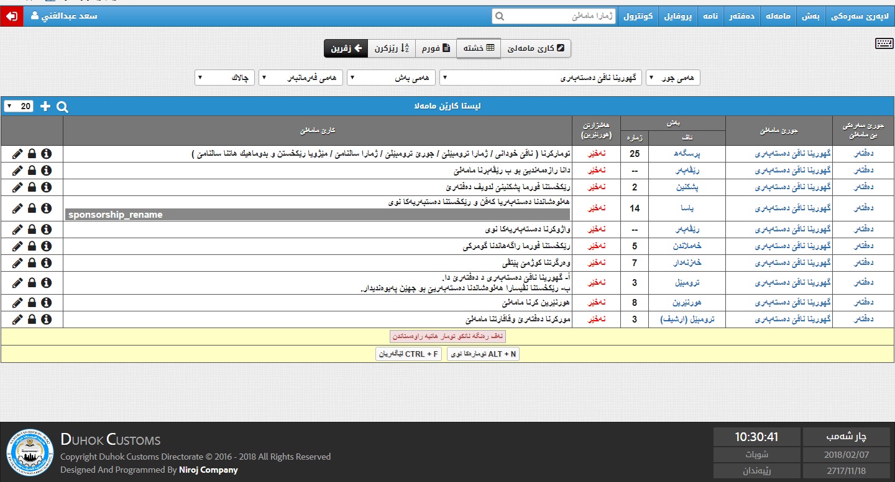The image size is (895, 482).
Task: Switch to the فورم form tab
Action: pos(436,48)
